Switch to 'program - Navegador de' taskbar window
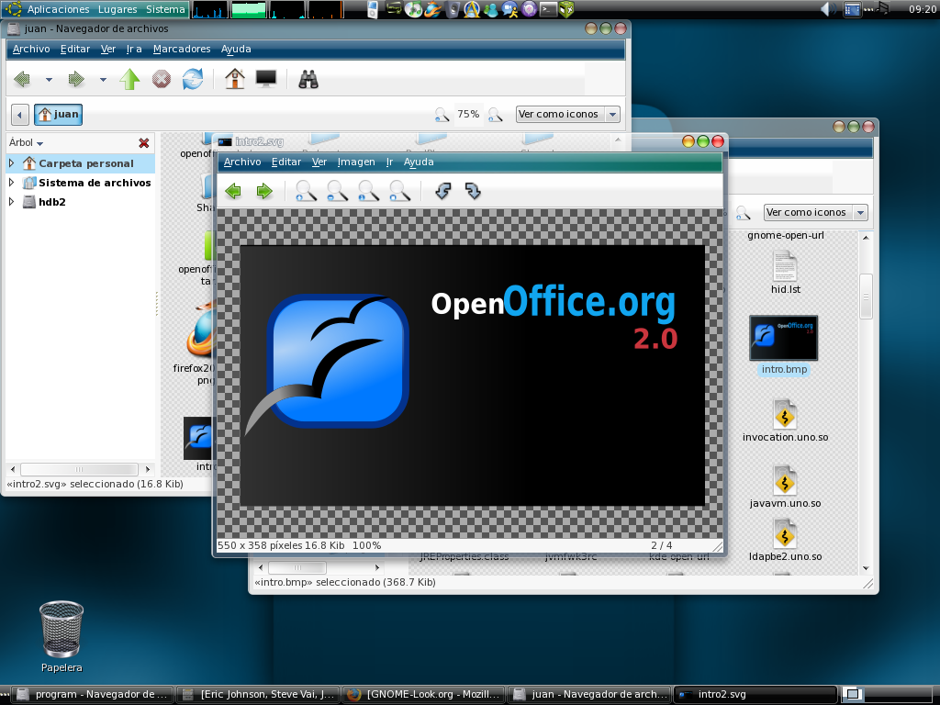The image size is (940, 705). [91, 695]
